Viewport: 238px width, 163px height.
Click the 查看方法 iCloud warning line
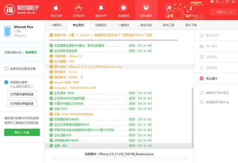tap(101, 35)
